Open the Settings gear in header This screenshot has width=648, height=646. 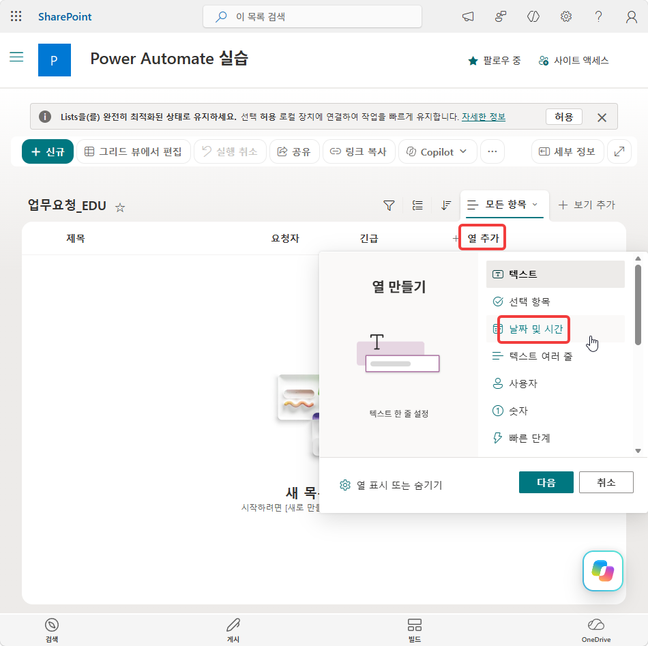click(565, 16)
